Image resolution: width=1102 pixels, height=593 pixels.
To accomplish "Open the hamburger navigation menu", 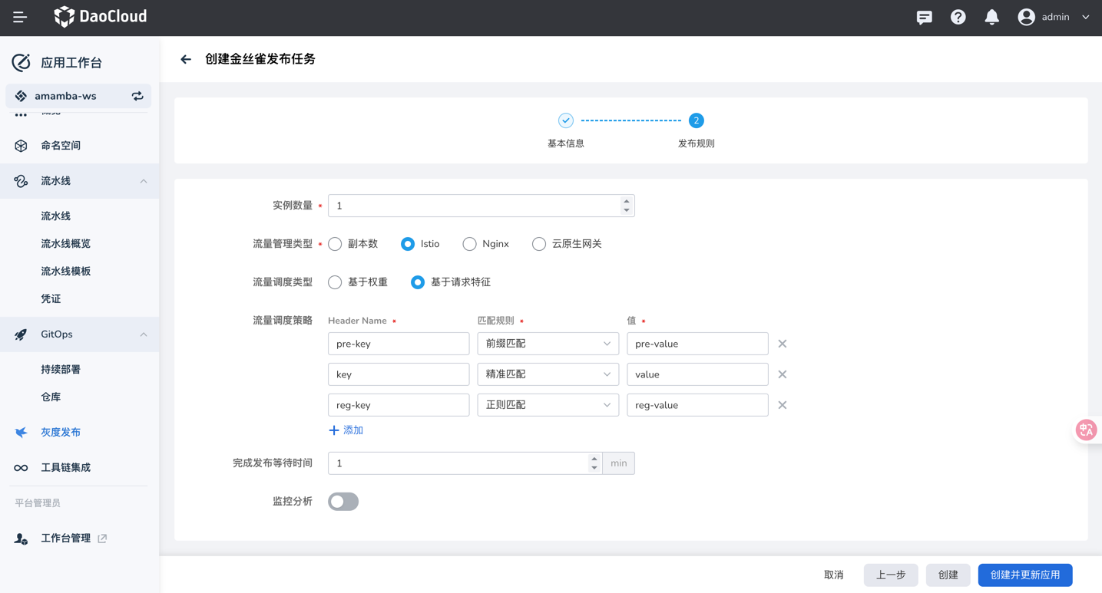I will tap(20, 17).
